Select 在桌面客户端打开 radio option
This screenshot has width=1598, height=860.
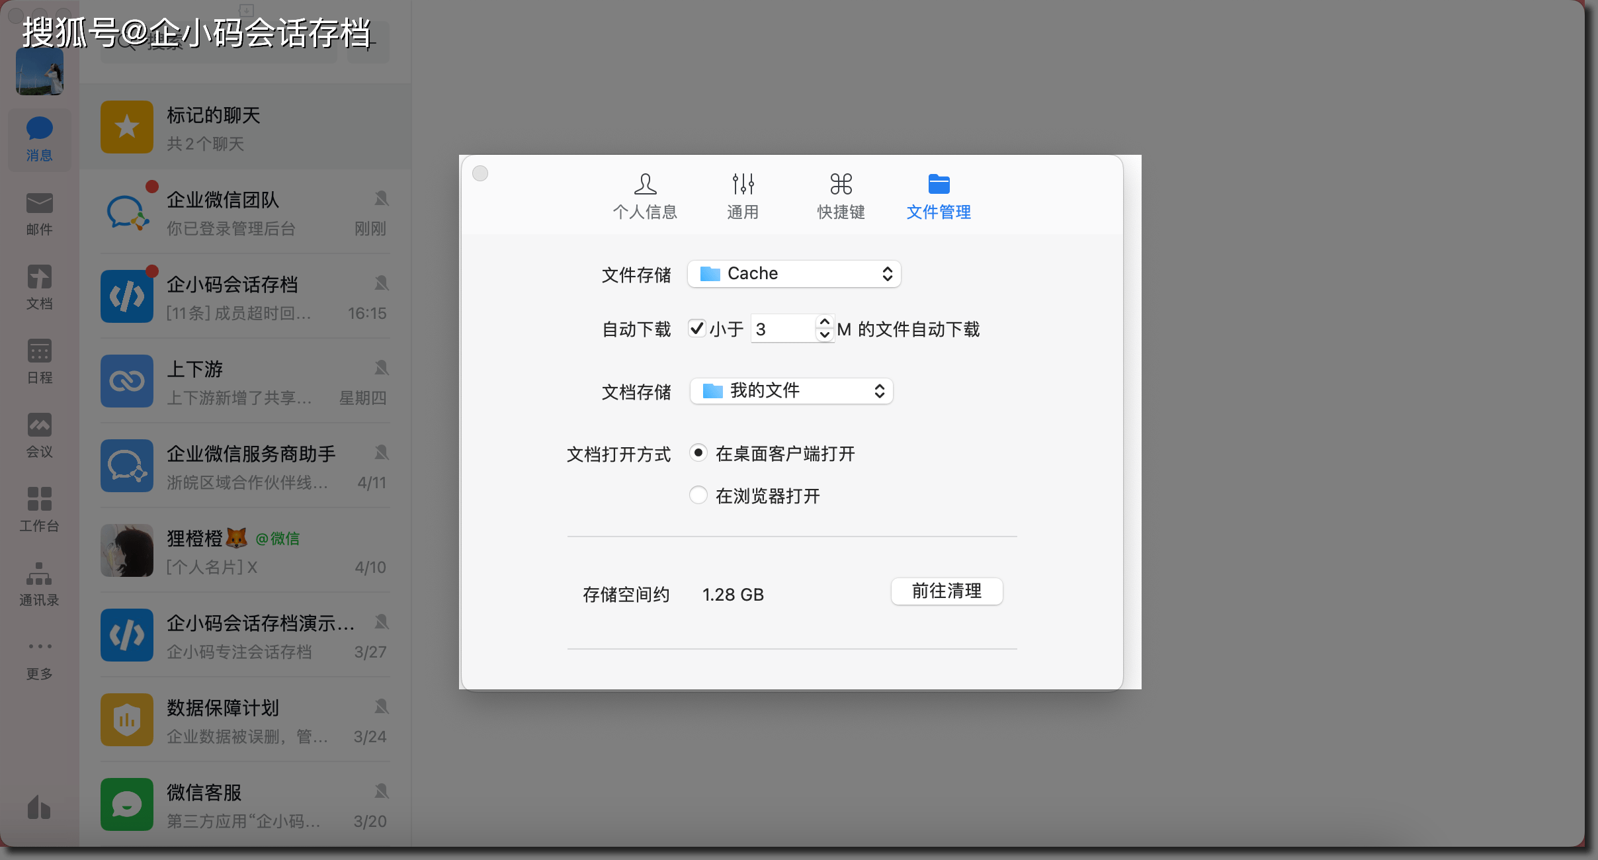click(698, 453)
